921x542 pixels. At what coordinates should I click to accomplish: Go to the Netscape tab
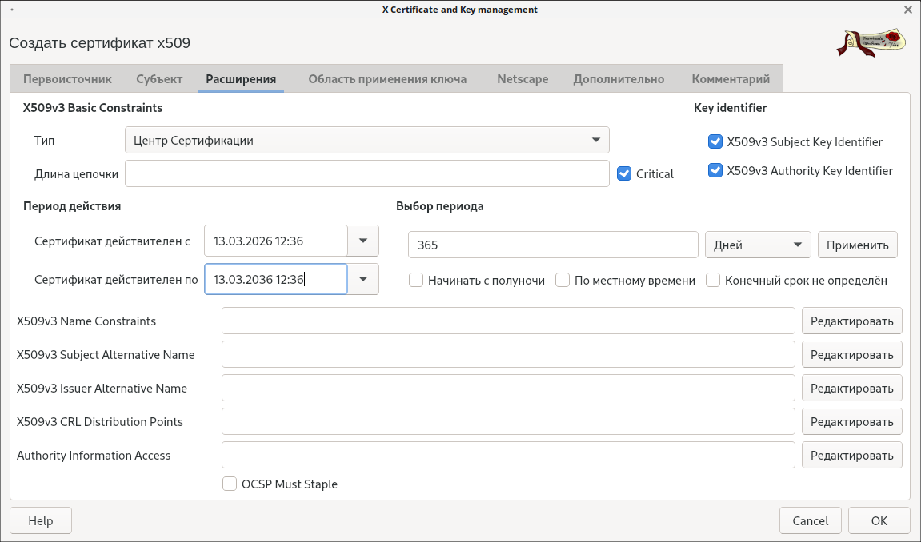[523, 79]
